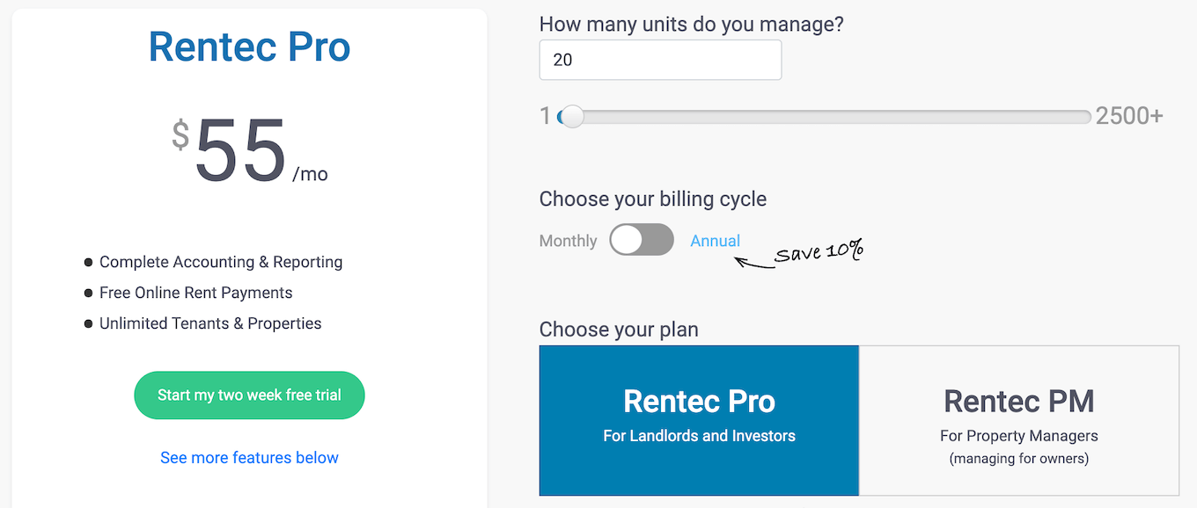
Task: Toggle the billing cycle switch
Action: tap(642, 240)
